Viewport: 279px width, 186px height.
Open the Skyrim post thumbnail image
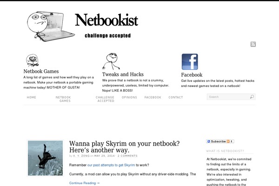coord(45,158)
